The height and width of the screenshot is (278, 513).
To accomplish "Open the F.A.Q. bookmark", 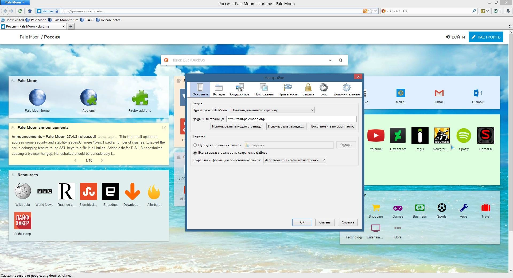I will click(87, 20).
